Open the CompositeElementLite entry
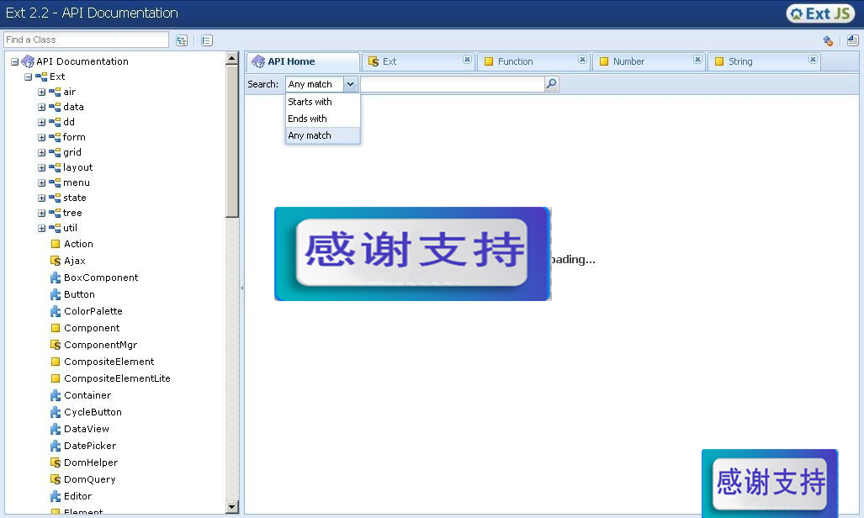 pyautogui.click(x=118, y=378)
